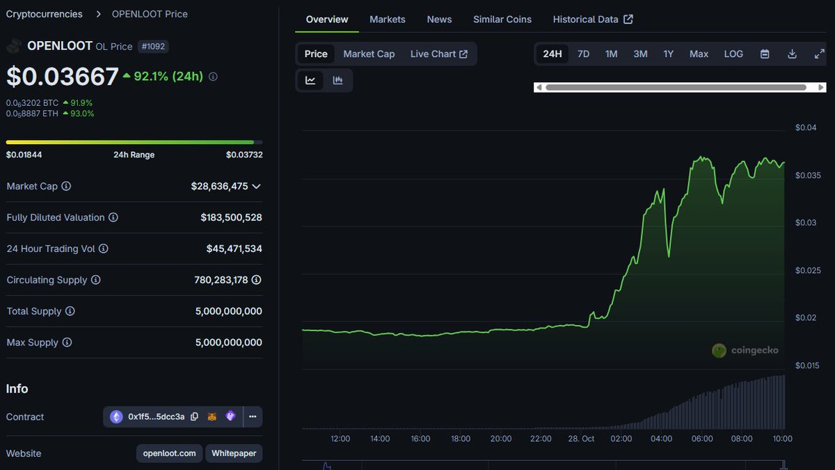The width and height of the screenshot is (835, 470).
Task: Expand the Market Cap row chevron
Action: click(x=257, y=186)
